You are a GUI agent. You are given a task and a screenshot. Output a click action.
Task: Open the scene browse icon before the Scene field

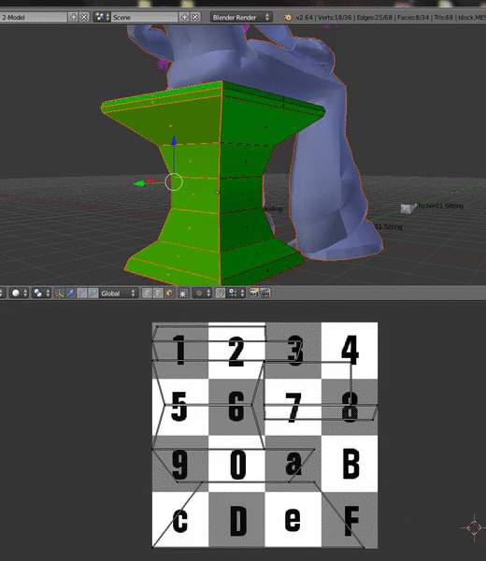click(102, 17)
